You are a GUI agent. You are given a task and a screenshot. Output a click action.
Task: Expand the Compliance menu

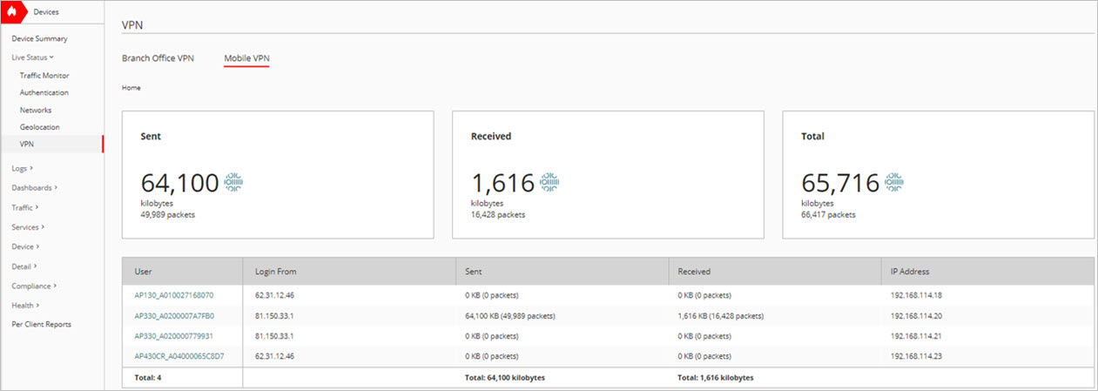(33, 286)
